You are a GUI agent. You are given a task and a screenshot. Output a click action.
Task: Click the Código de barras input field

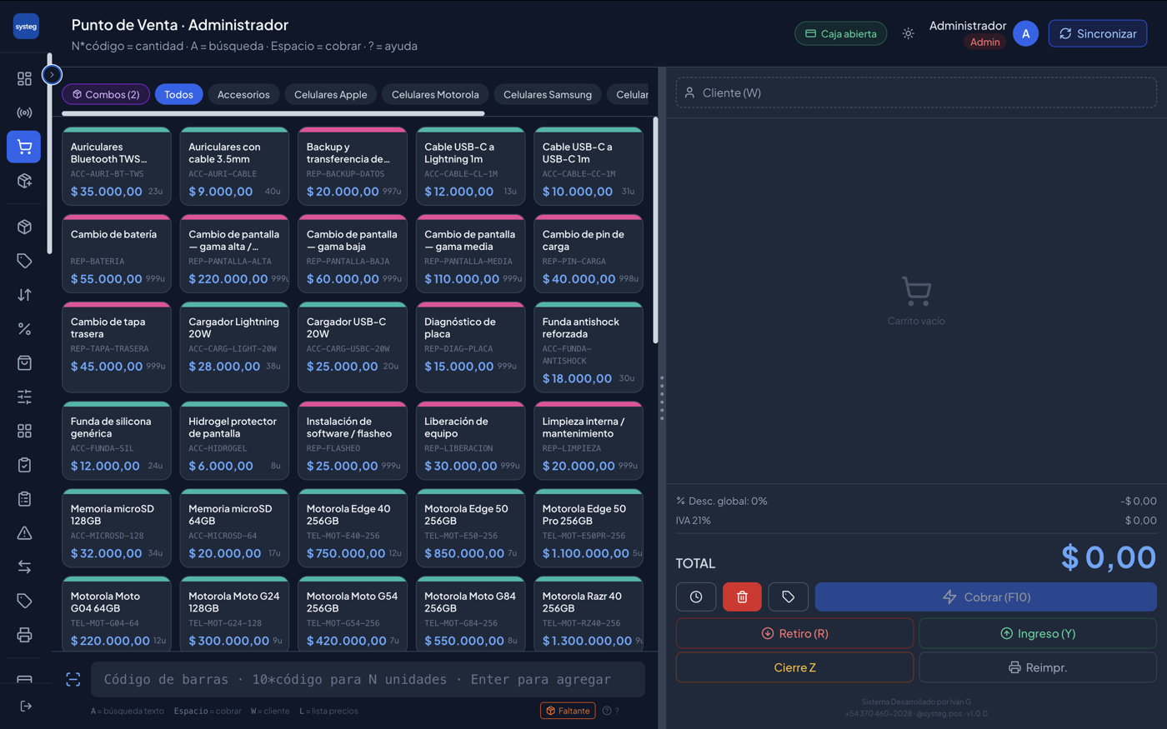[368, 679]
